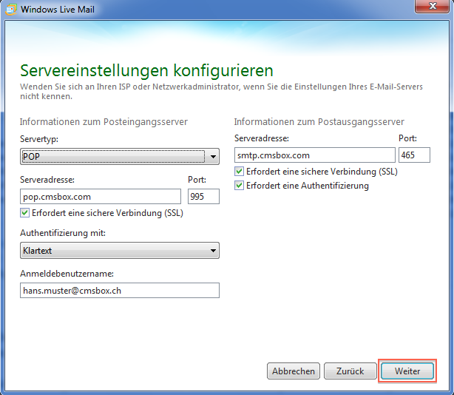This screenshot has height=395, width=454.
Task: Uncheck SSL for the incoming mail server
Action: coord(24,213)
